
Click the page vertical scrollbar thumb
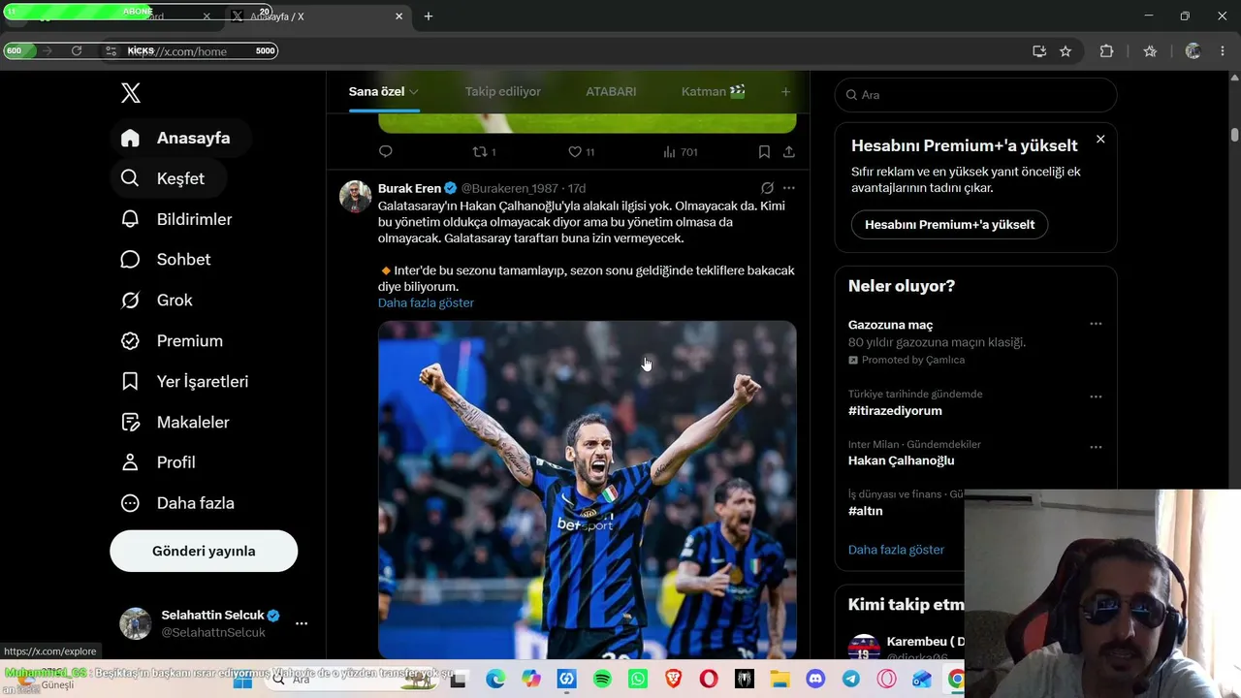point(1234,135)
